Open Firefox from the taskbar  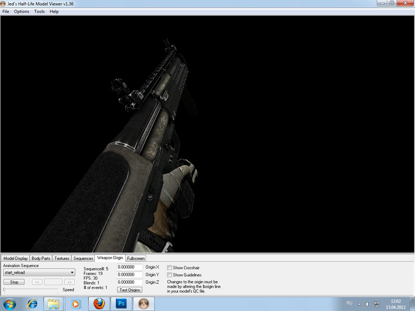tap(99, 303)
